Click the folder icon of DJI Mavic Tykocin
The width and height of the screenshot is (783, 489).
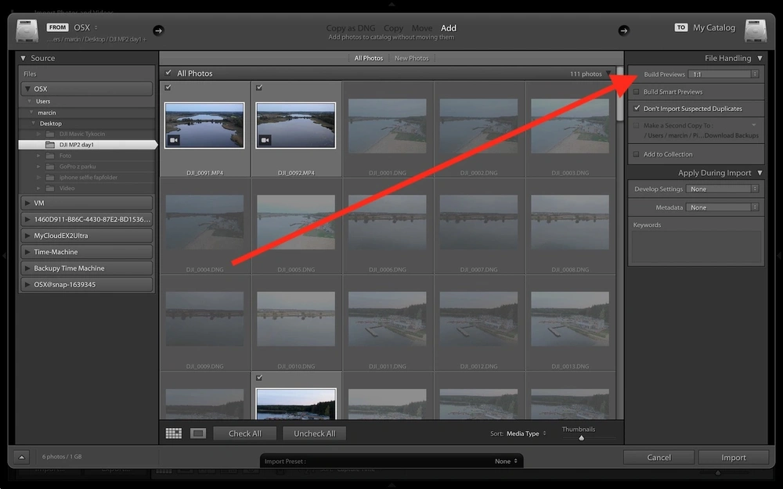[x=50, y=134]
